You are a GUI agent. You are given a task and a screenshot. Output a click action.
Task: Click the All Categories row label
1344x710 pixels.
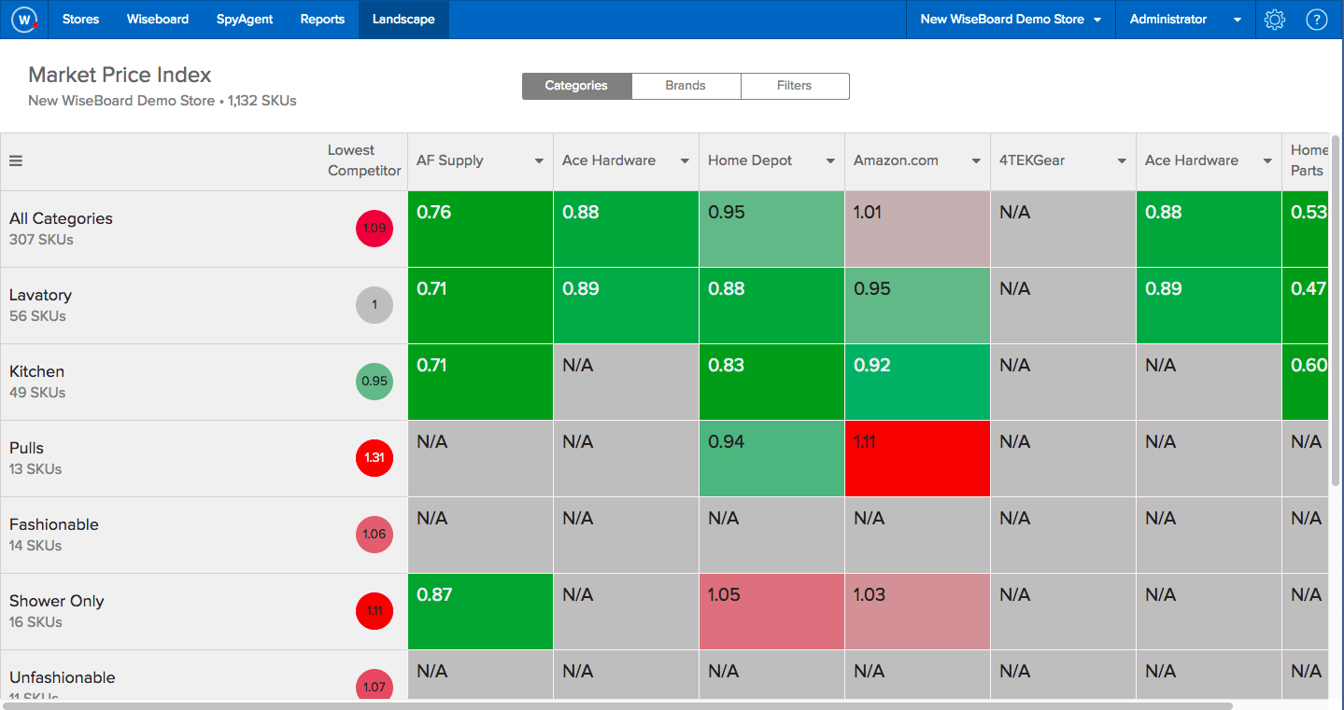(60, 218)
